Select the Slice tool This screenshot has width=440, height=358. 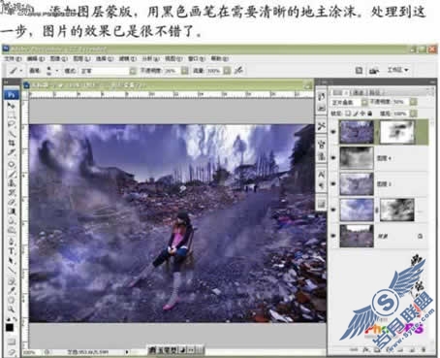point(11,152)
